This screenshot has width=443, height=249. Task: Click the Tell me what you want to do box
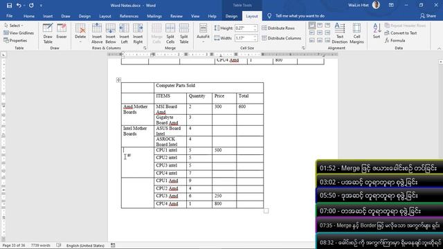[x=300, y=16]
